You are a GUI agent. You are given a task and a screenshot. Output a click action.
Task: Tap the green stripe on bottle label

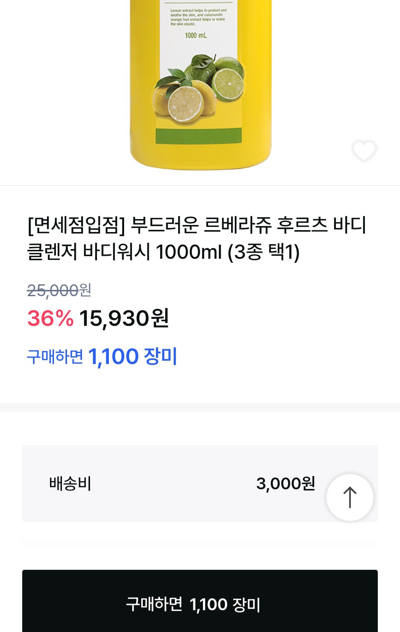click(x=199, y=136)
